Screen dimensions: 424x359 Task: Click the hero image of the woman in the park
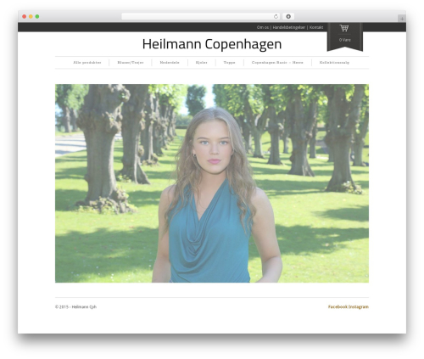[212, 183]
